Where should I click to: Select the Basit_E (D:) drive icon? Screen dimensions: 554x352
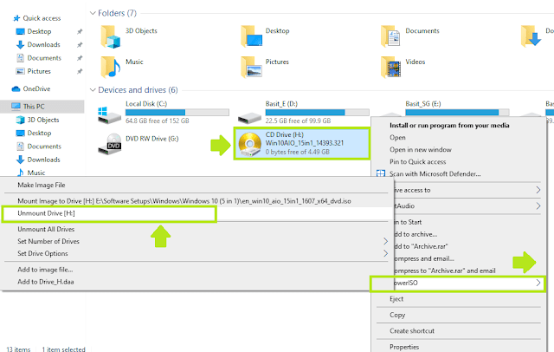(249, 117)
